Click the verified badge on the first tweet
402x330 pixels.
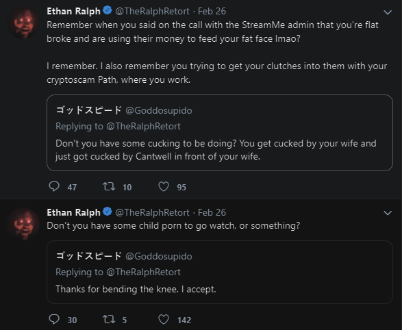coord(108,10)
